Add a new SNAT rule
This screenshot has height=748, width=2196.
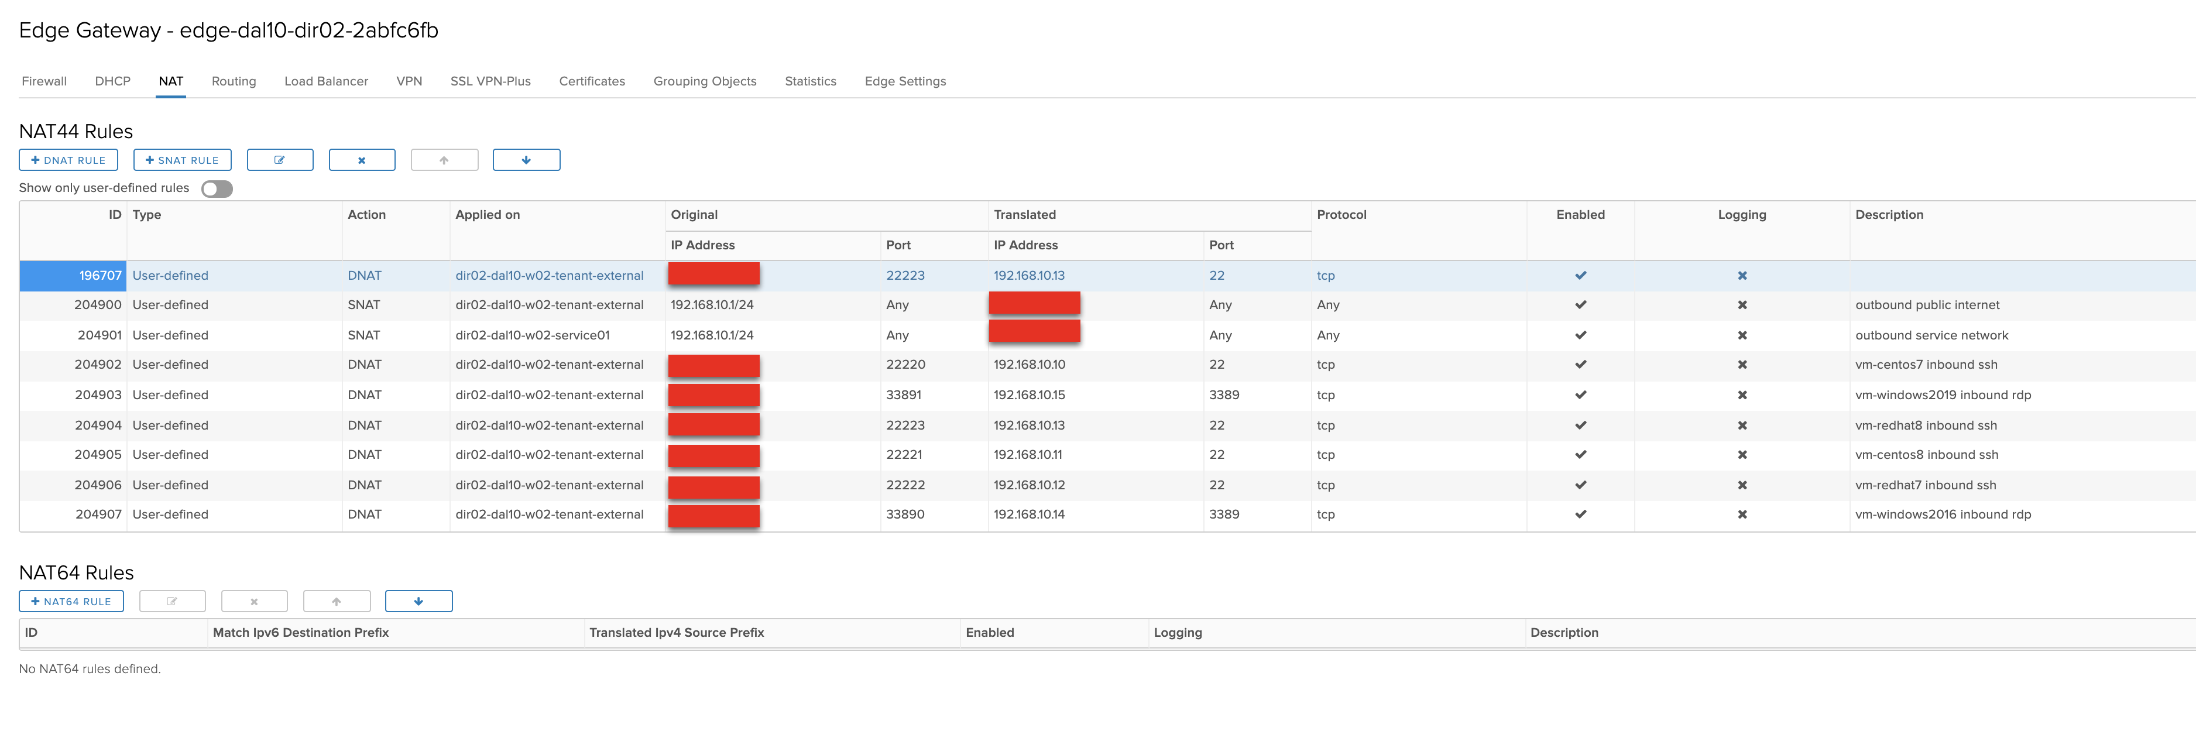pos(183,160)
